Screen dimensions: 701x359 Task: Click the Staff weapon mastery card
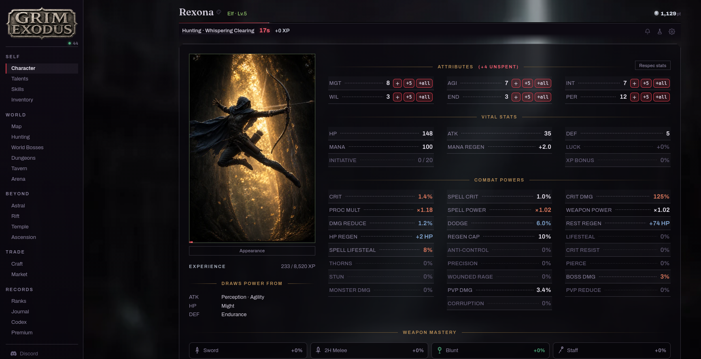click(612, 351)
